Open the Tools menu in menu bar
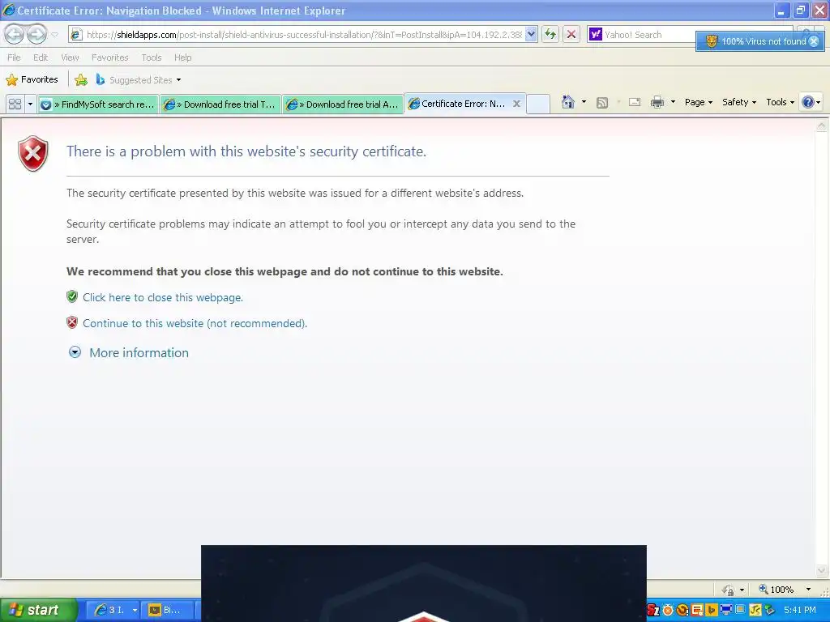Image resolution: width=830 pixels, height=622 pixels. click(x=152, y=58)
